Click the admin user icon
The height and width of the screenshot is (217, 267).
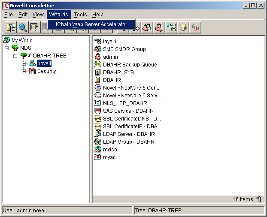coord(98,57)
